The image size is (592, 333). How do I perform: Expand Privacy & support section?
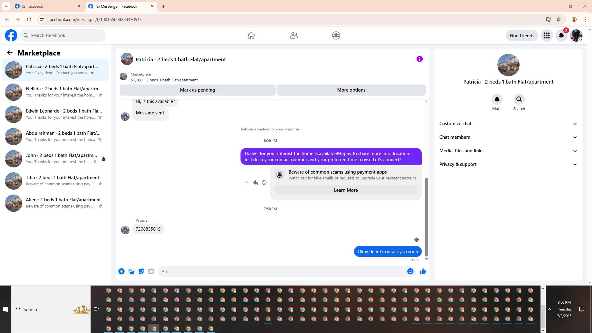(508, 164)
